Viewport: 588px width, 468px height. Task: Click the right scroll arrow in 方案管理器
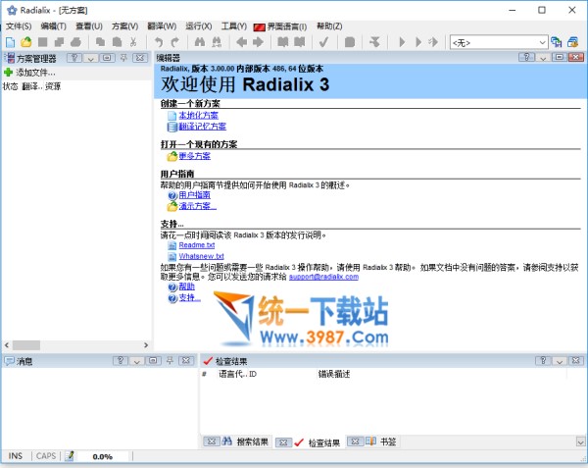coord(146,345)
